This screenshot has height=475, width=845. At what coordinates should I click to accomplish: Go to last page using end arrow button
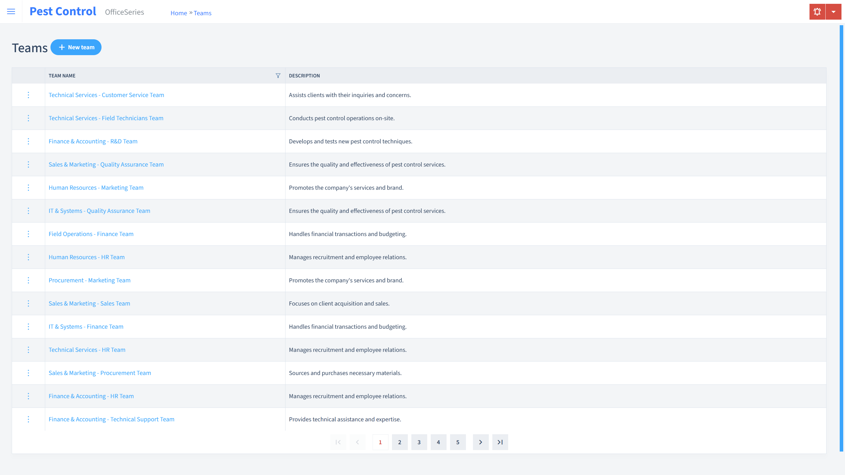point(500,442)
